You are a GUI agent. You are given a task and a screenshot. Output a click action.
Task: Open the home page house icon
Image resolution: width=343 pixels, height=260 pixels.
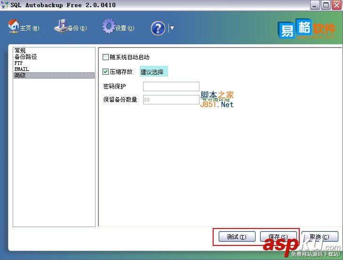tap(14, 26)
